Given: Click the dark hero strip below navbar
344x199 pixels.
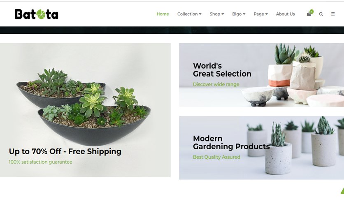Looking at the screenshot, I should tap(172, 30).
